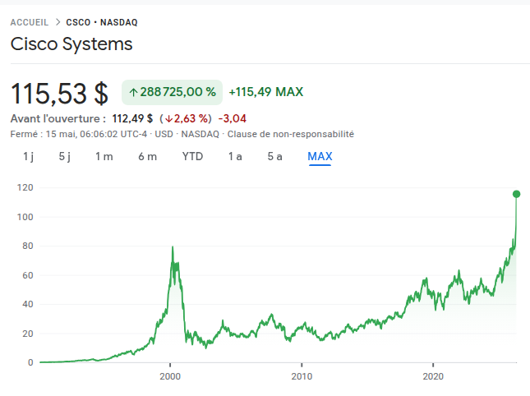Click the 115,53 $ stock price
Viewport: 530px width, 396px height.
pyautogui.click(x=59, y=94)
